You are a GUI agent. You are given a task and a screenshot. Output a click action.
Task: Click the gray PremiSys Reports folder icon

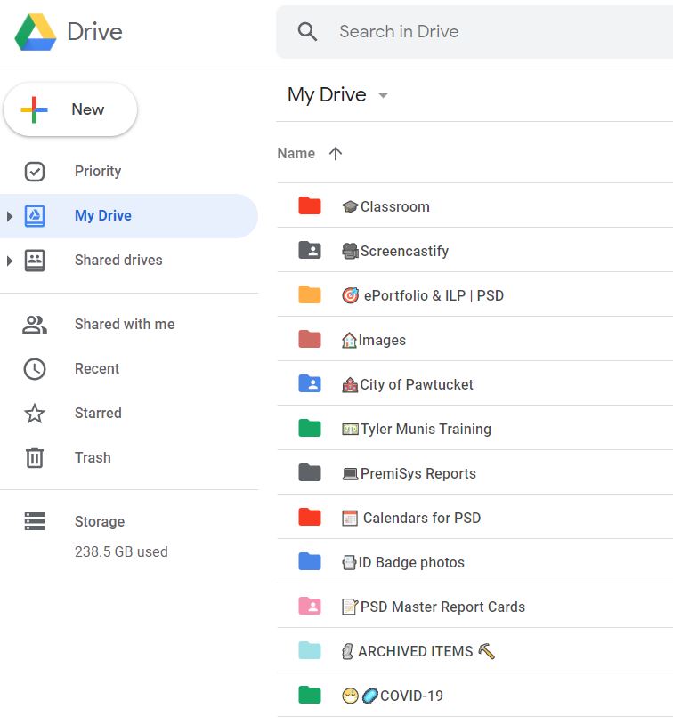click(310, 472)
